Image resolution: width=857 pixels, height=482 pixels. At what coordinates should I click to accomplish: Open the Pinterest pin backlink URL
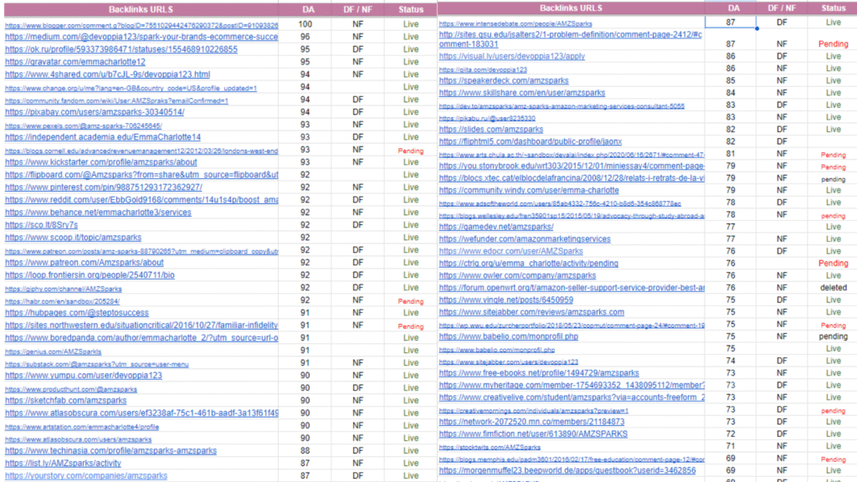[x=104, y=187]
